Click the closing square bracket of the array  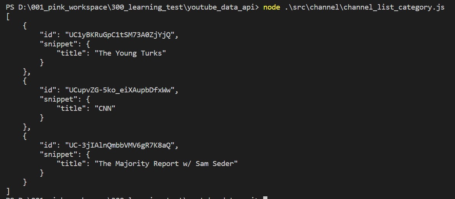click(8, 191)
